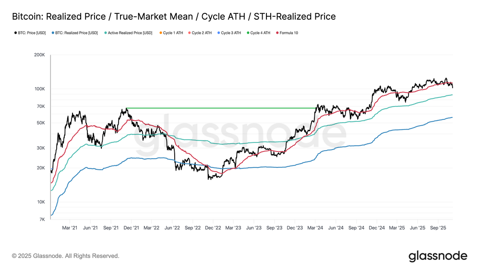Click the green Cycle ATH horizontal line
This screenshot has width=480, height=270.
coord(221,108)
